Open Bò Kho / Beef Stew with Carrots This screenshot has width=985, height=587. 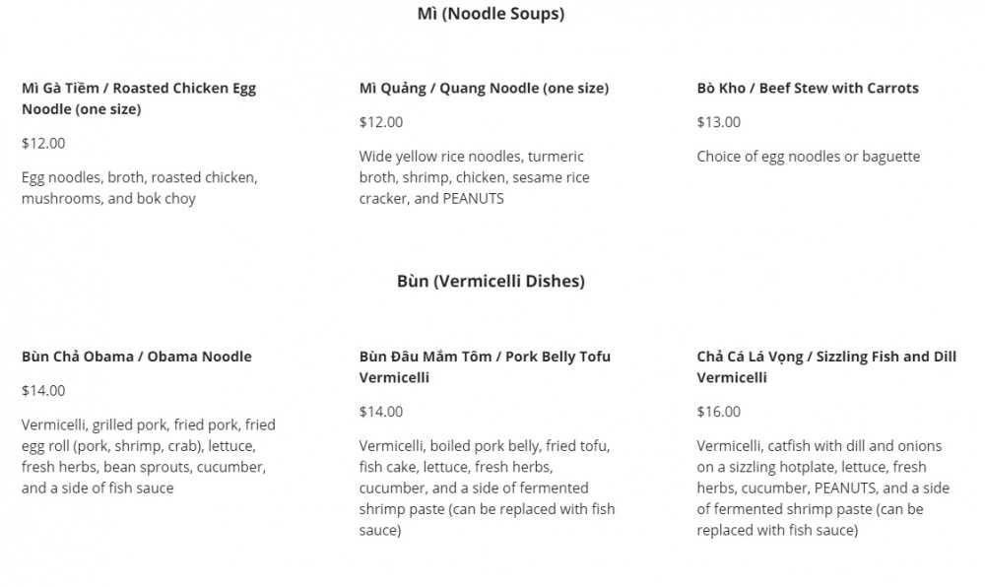(807, 88)
